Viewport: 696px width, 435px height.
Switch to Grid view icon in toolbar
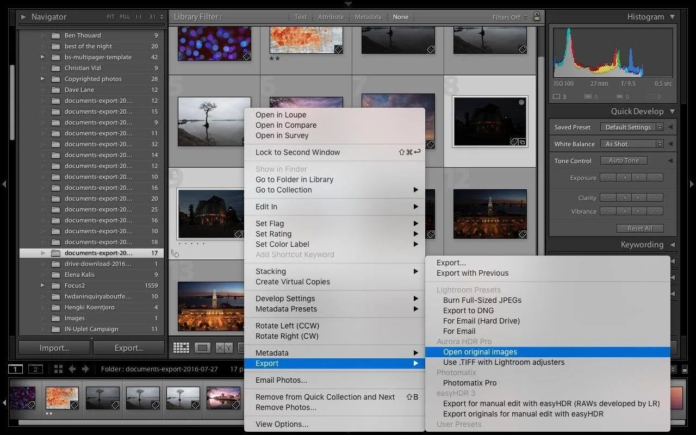pyautogui.click(x=181, y=347)
